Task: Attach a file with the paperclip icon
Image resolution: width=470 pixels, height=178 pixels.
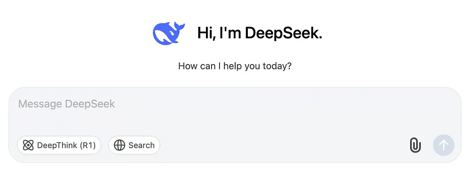Action: (415, 146)
